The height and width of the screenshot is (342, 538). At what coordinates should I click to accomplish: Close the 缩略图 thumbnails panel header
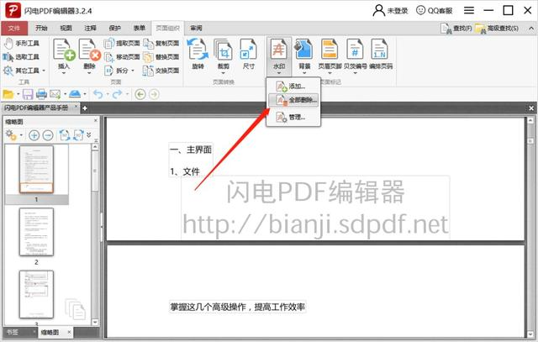[x=96, y=120]
